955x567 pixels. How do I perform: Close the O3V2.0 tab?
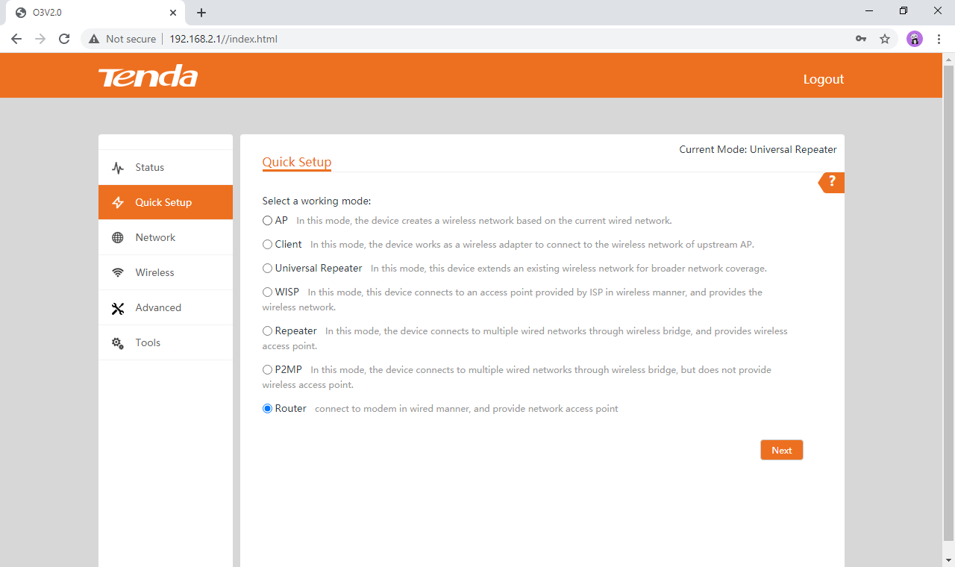(x=173, y=13)
